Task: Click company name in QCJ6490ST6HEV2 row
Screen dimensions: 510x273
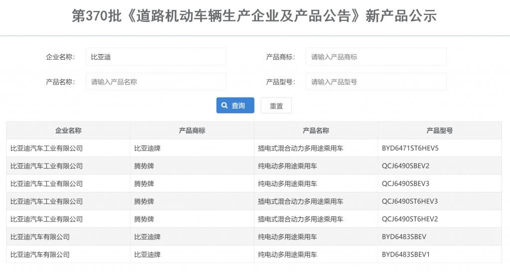Action: point(46,219)
